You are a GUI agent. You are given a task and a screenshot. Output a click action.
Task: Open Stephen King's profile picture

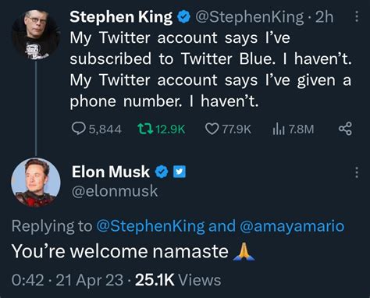(x=36, y=35)
